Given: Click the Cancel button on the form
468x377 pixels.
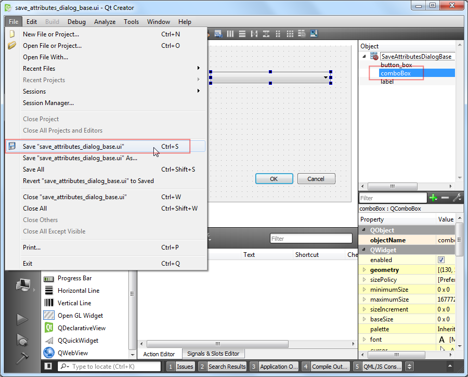Looking at the screenshot, I should point(316,178).
